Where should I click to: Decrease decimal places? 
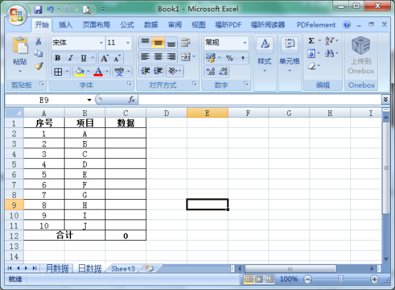point(223,72)
